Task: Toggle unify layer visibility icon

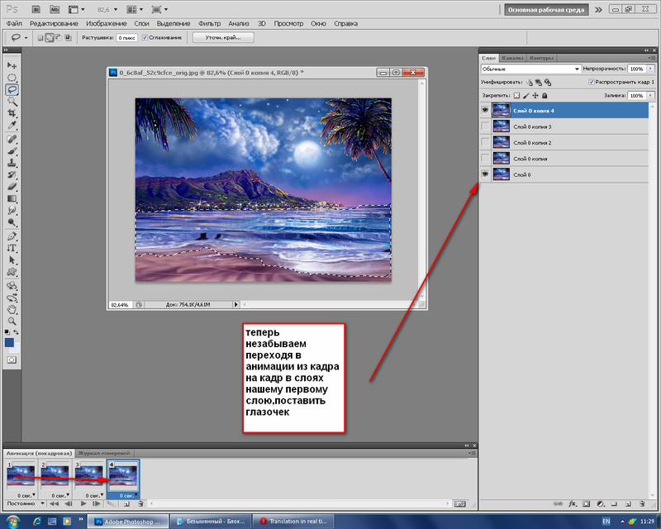Action: (539, 83)
